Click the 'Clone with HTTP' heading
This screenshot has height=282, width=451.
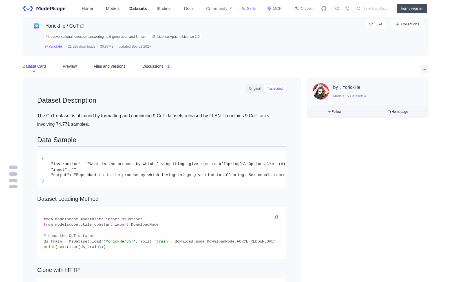coord(58,270)
